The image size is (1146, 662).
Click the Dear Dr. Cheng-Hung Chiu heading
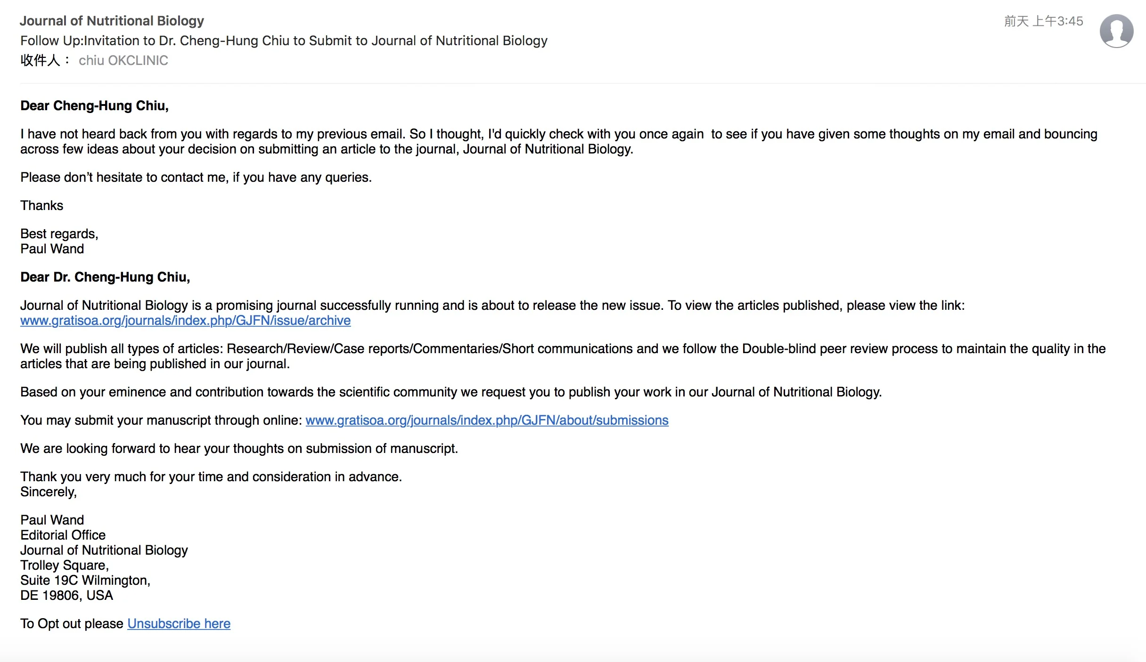[105, 277]
